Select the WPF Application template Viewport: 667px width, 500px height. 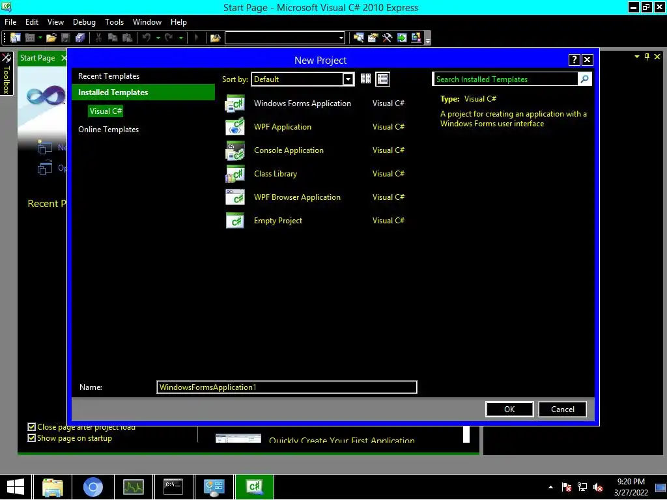pos(316,127)
